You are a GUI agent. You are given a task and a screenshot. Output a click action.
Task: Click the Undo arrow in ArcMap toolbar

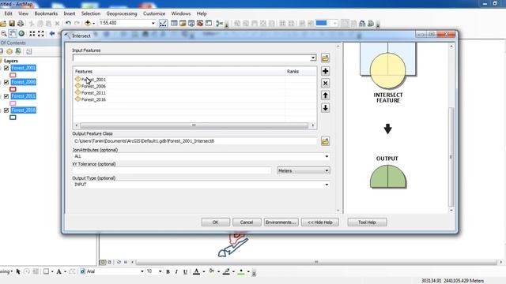68,23
